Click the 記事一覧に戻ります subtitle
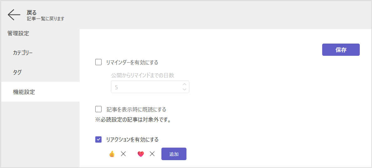Image resolution: width=372 pixels, height=168 pixels. pos(45,19)
